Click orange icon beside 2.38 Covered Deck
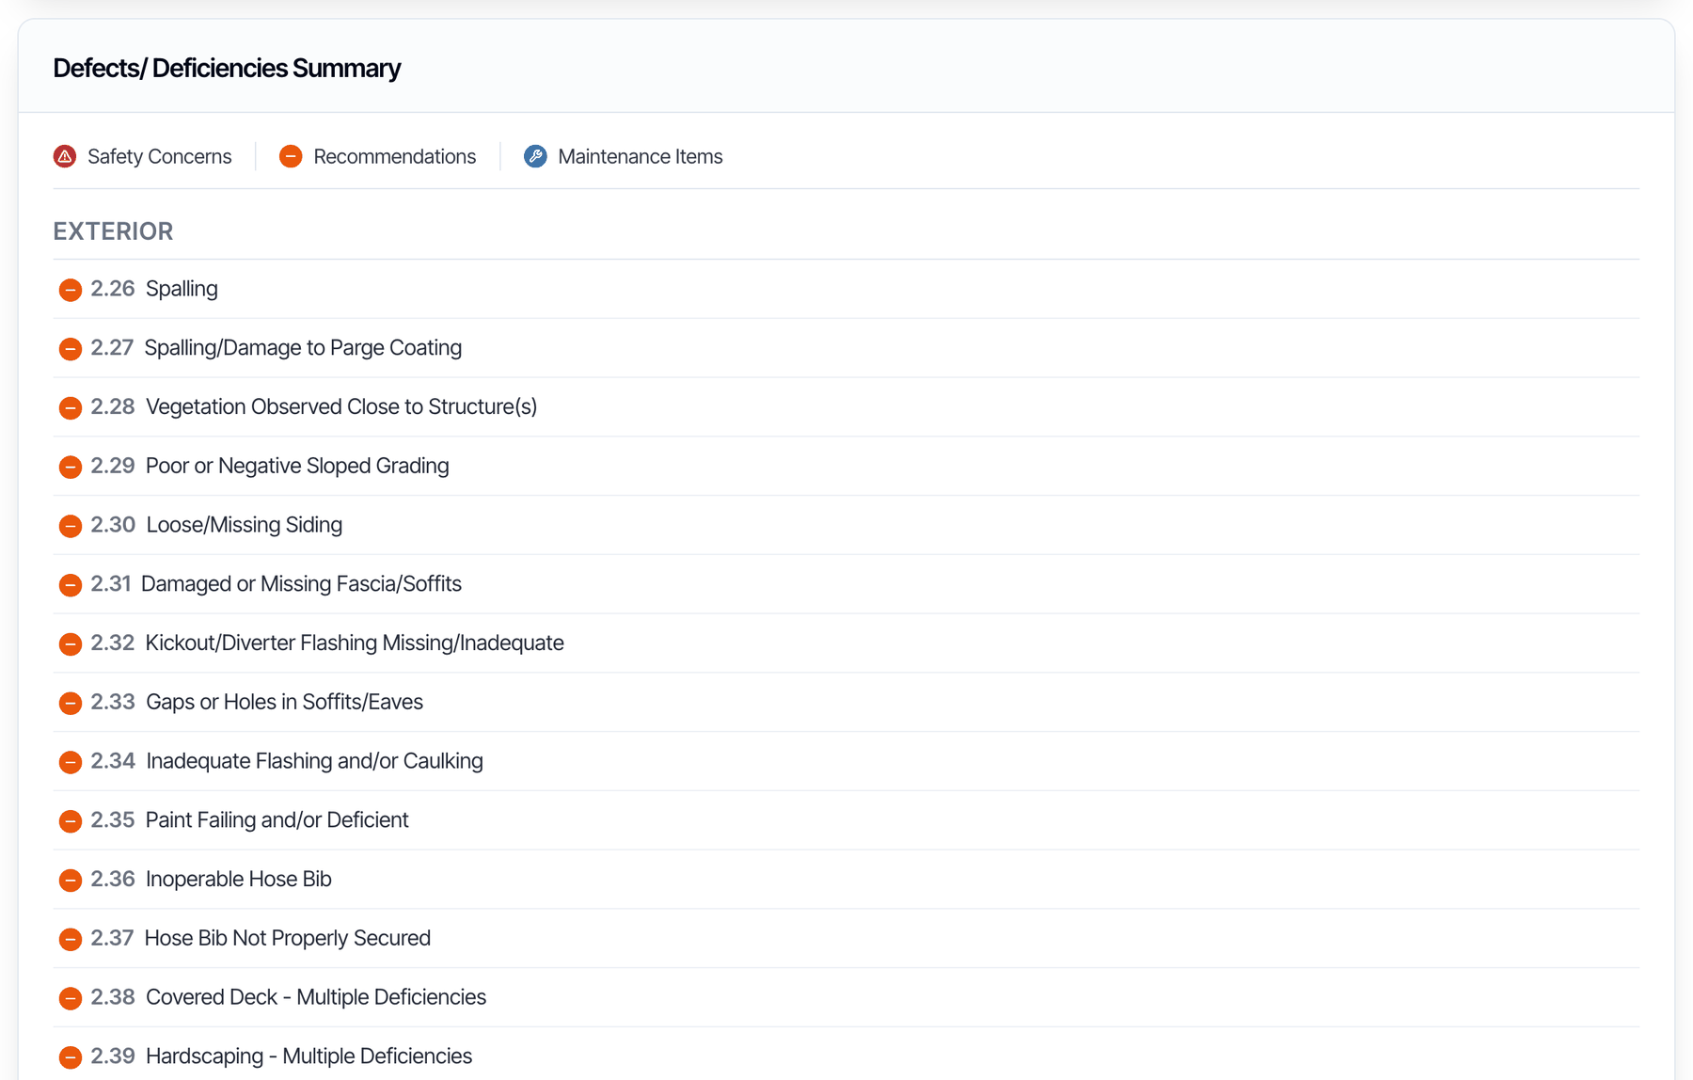Screen dimensions: 1693x1080 (71, 998)
